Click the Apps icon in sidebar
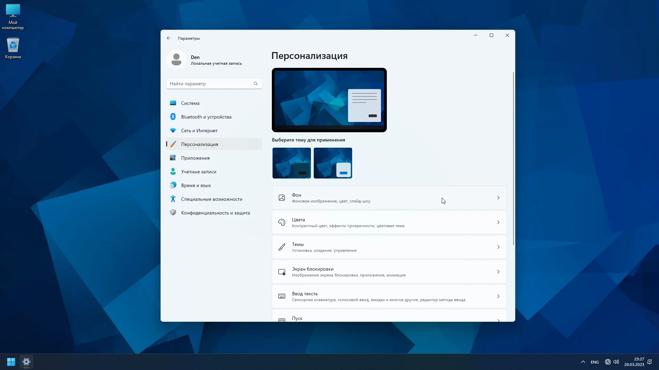Viewport: 659px width, 370px height. 173,158
